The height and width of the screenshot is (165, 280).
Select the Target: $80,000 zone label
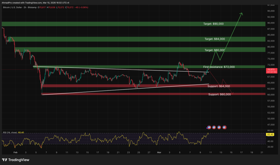(215, 50)
